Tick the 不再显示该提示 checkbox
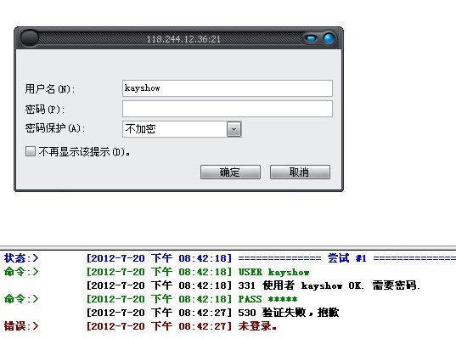 point(31,151)
